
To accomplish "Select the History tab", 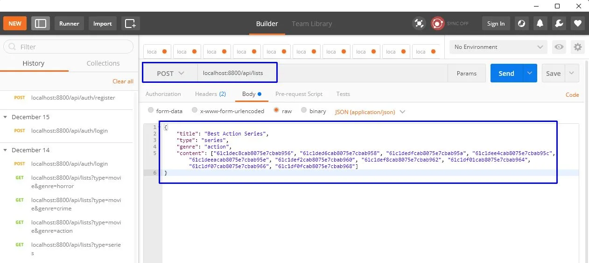I will coord(34,63).
